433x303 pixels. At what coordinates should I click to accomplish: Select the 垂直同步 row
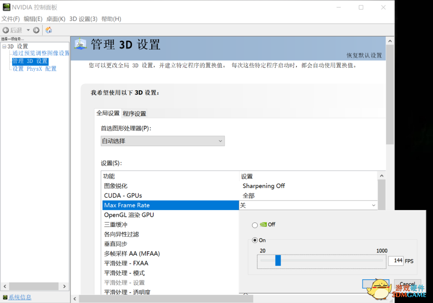pyautogui.click(x=171, y=244)
